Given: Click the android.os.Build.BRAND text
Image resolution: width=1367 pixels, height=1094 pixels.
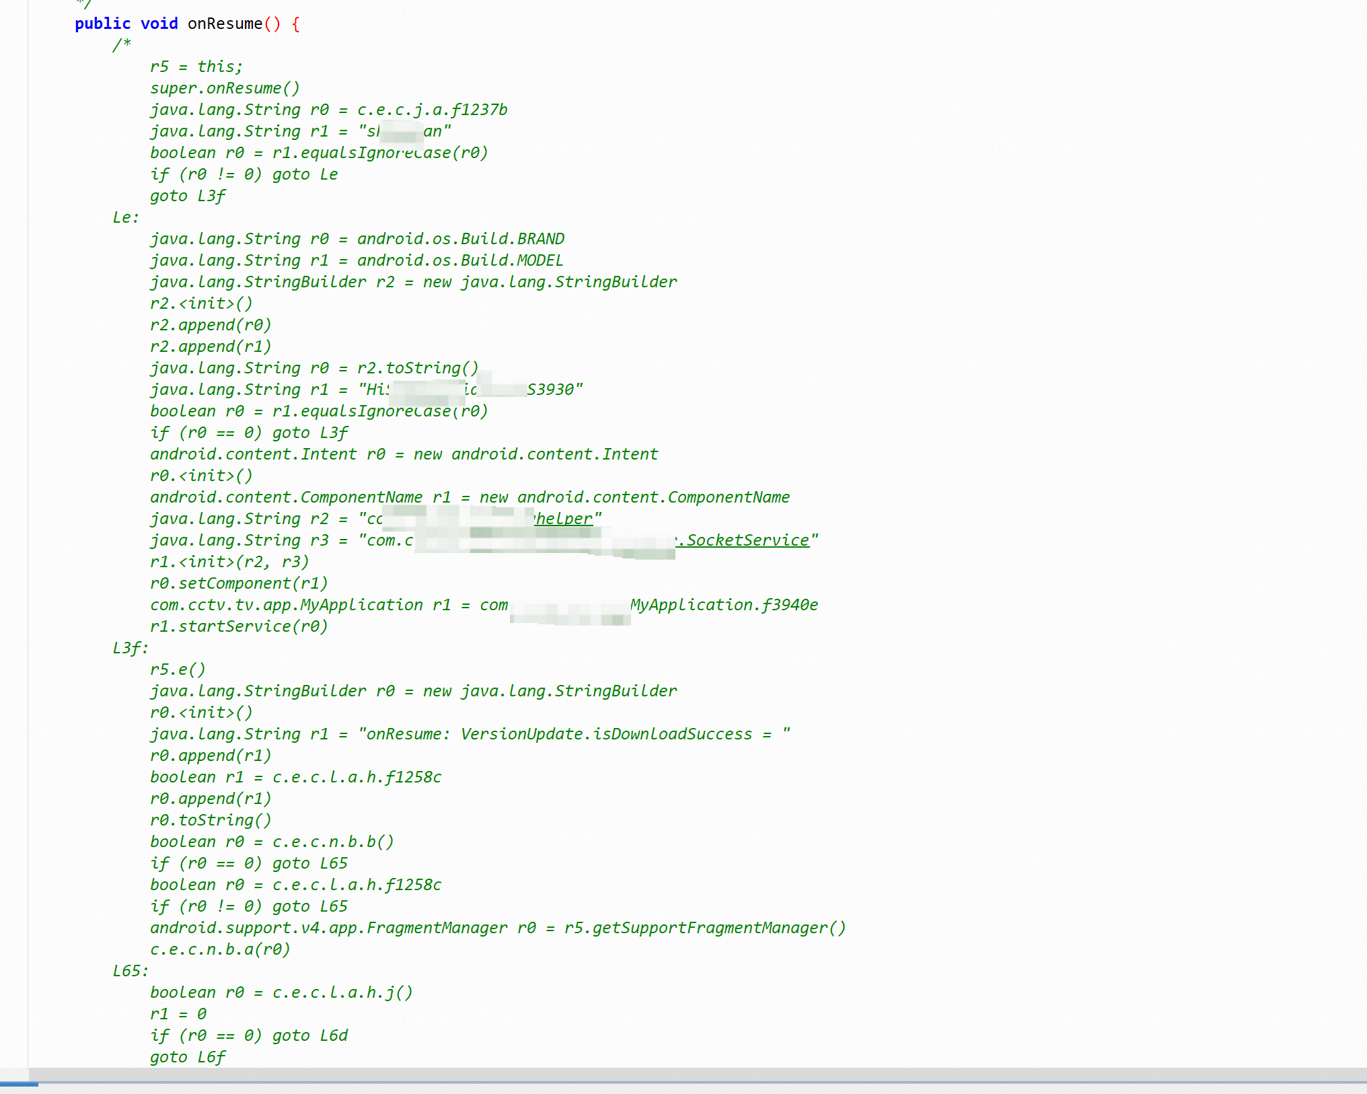Looking at the screenshot, I should click(x=460, y=239).
